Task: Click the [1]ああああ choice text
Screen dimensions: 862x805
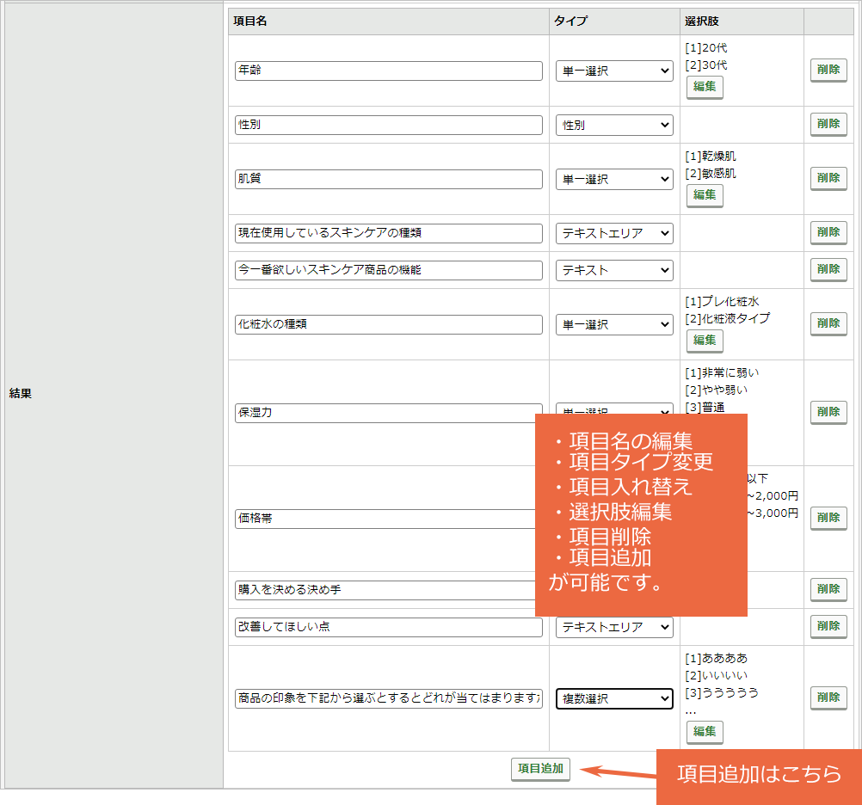Action: (x=717, y=658)
